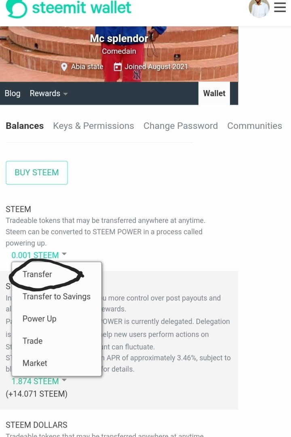The height and width of the screenshot is (437, 291).
Task: Go to the Communities tab
Action: pos(254,126)
